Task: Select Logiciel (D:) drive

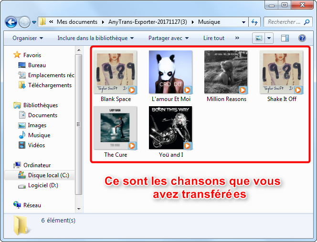Action: (43, 185)
